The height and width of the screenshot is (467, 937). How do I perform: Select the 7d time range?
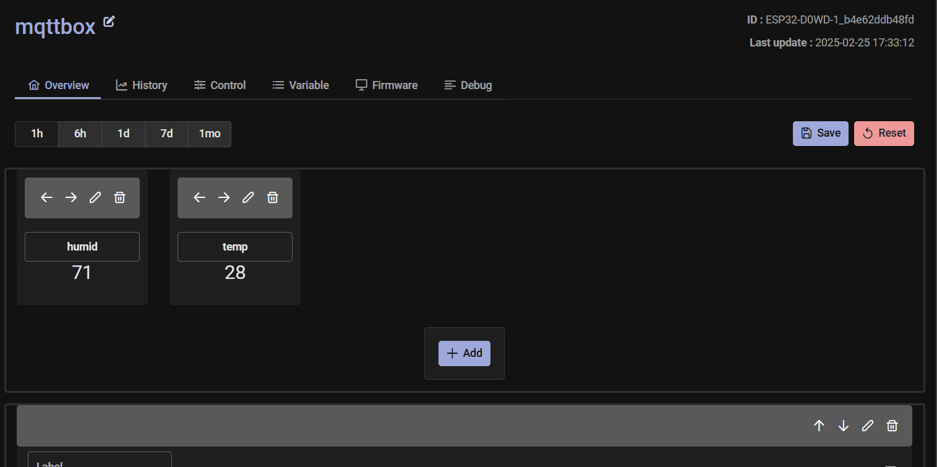click(166, 134)
